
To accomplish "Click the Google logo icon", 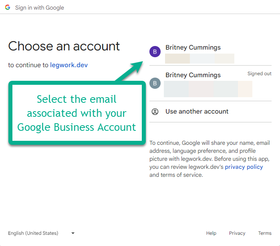I will (x=8, y=8).
